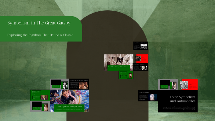Image resolution: width=215 pixels, height=121 pixels.
Task: Open the gray slide with the black-and-white woman photo
Action: point(60,84)
